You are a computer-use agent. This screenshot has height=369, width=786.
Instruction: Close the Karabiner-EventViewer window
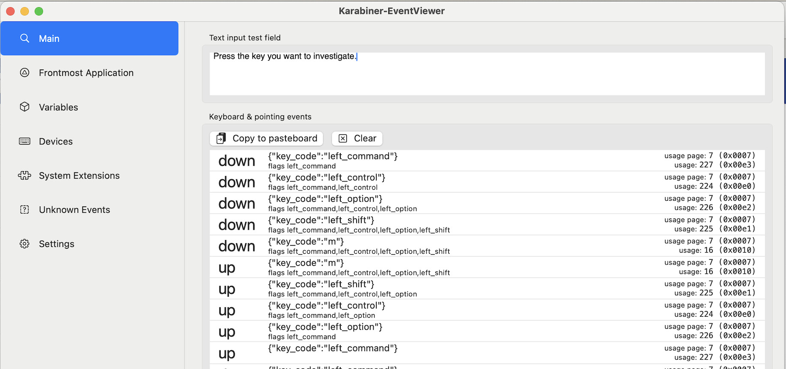click(11, 11)
